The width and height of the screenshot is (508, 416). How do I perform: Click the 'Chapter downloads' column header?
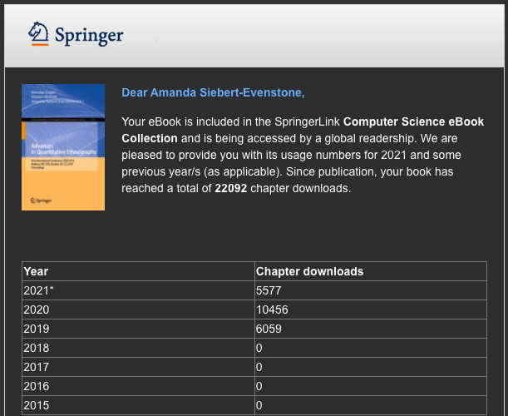click(309, 271)
